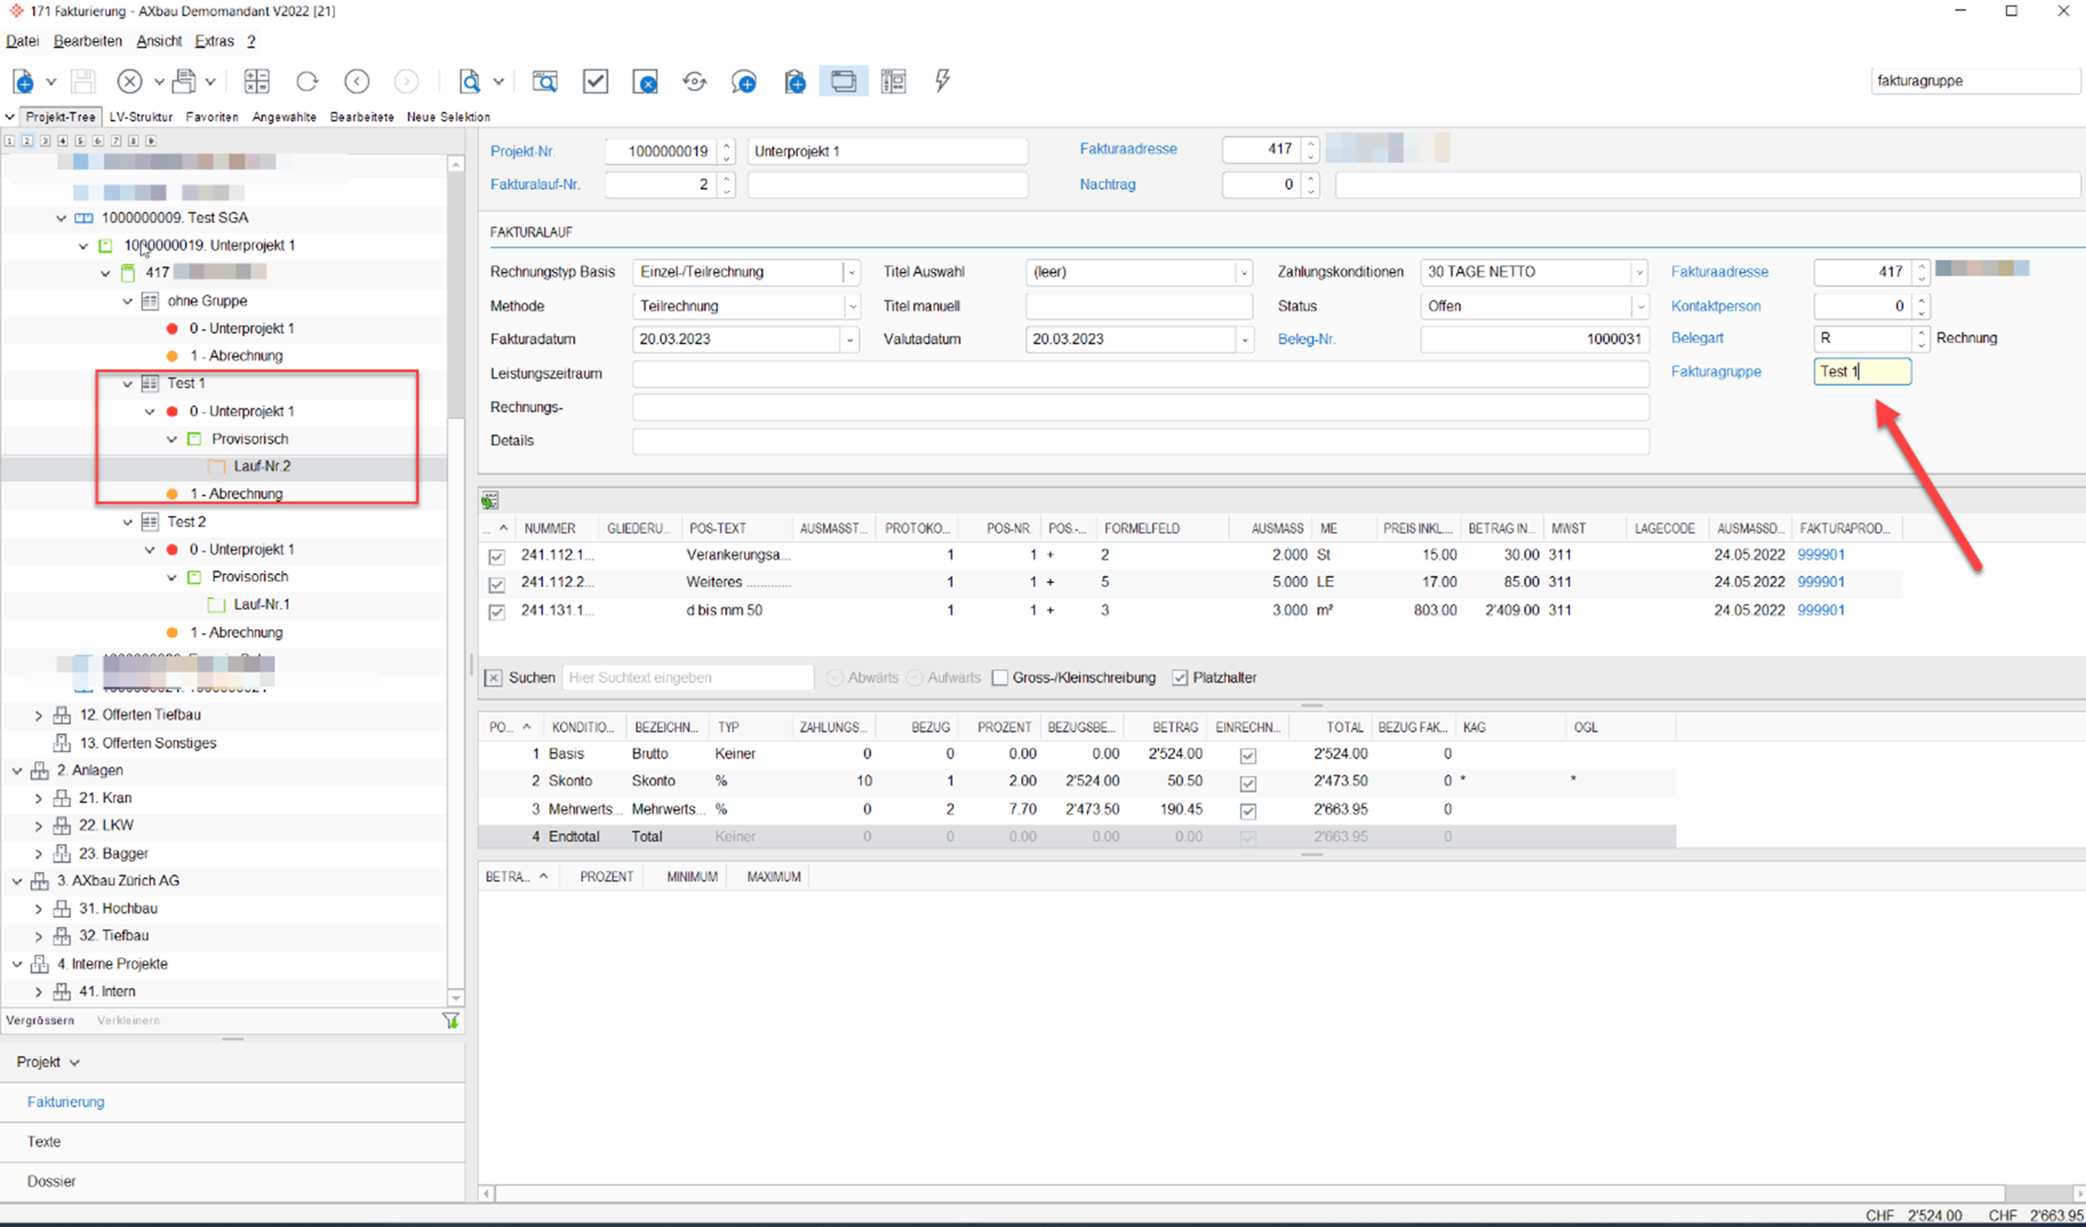Open dropdown arrow beside print icon

click(x=210, y=81)
